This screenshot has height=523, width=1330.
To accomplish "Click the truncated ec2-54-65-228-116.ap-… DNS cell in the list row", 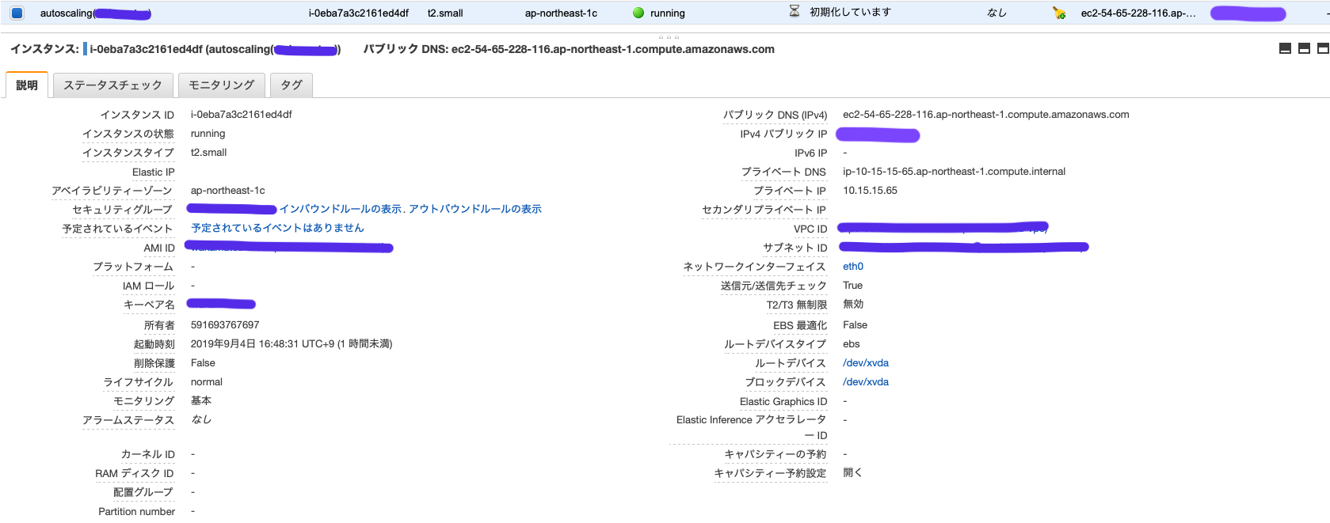I will pos(1138,13).
